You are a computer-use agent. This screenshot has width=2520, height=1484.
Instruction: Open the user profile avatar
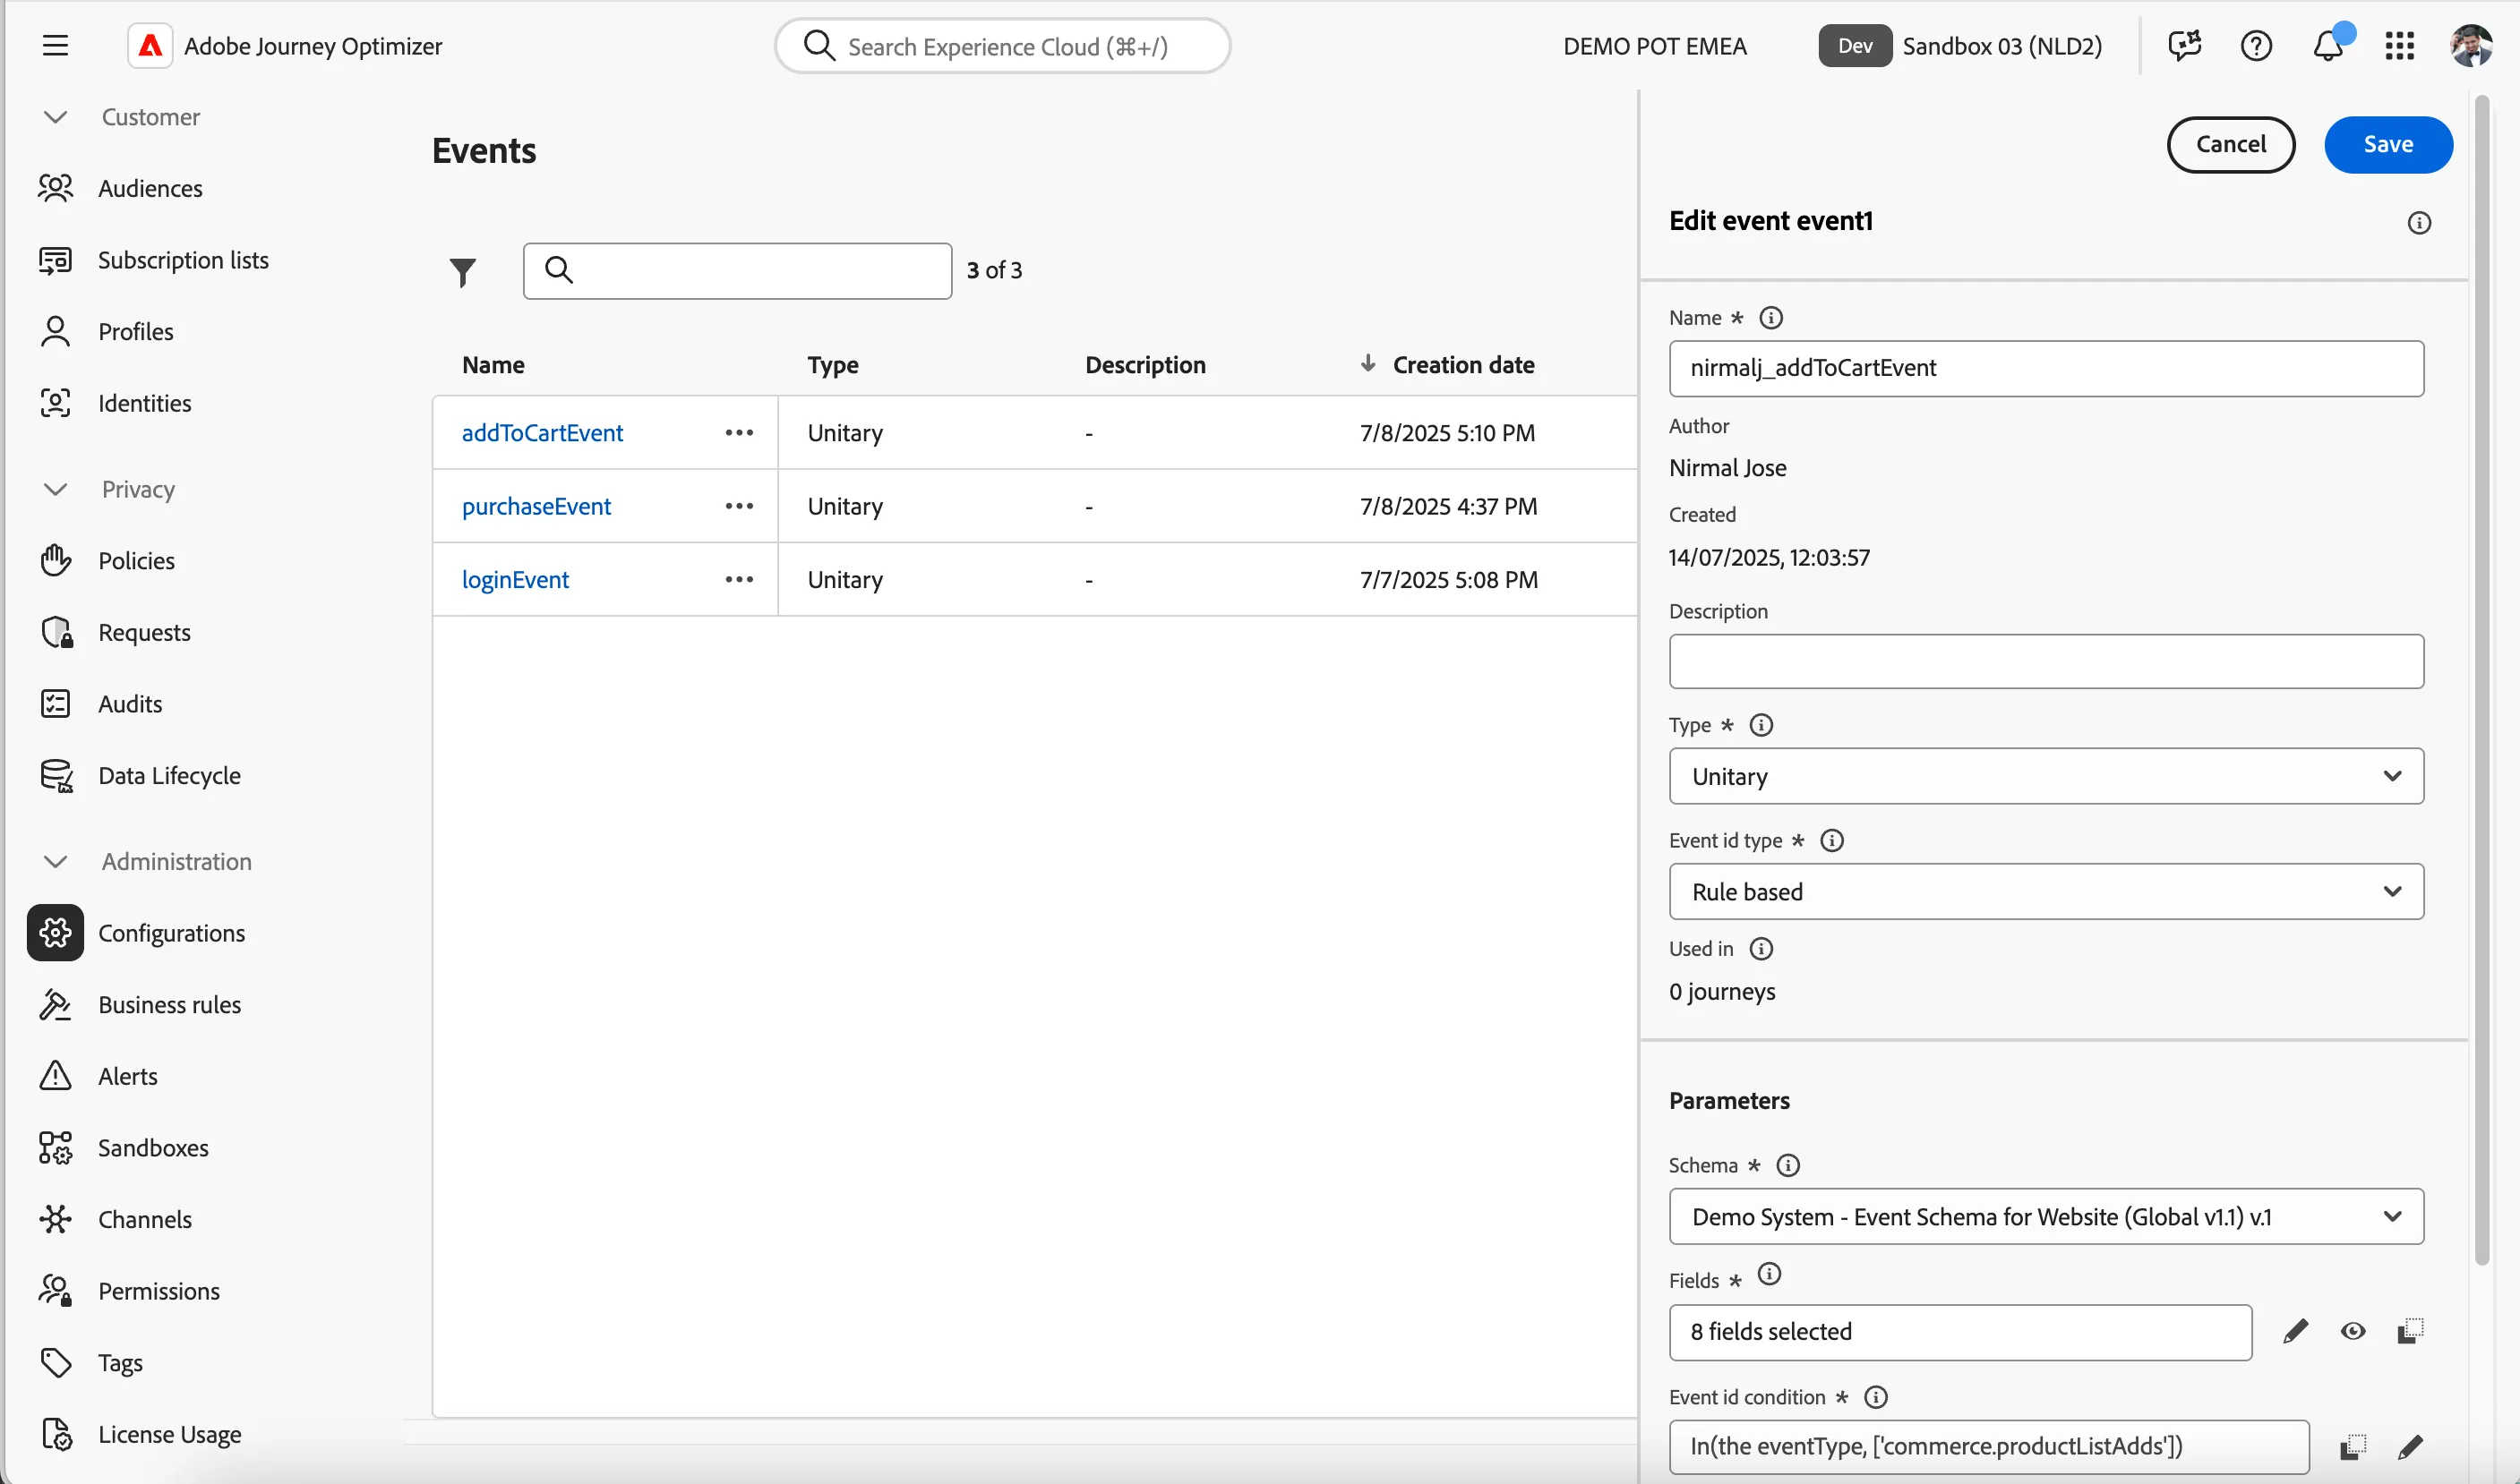pos(2471,46)
